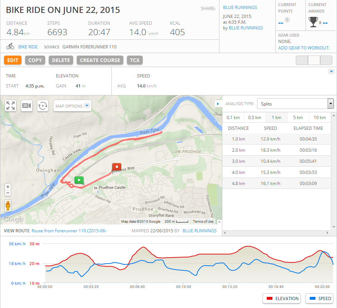Collapse the analysis side panel arrow
This screenshot has width=337, height=308.
(218, 104)
